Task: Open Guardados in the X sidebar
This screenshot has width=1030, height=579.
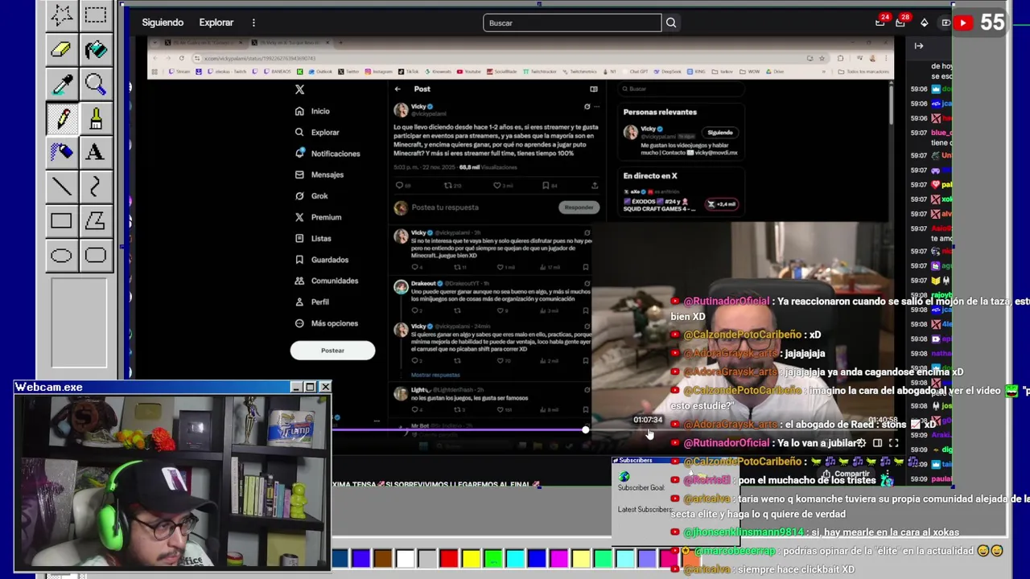Action: 322,260
